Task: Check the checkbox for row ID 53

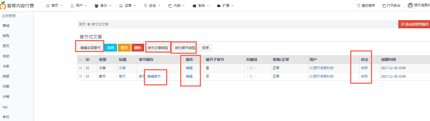Action: (x=81, y=76)
